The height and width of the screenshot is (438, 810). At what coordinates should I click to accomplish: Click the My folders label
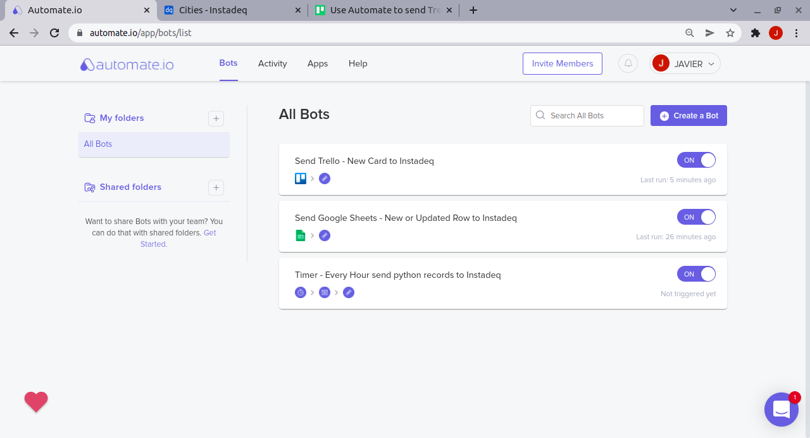(121, 118)
